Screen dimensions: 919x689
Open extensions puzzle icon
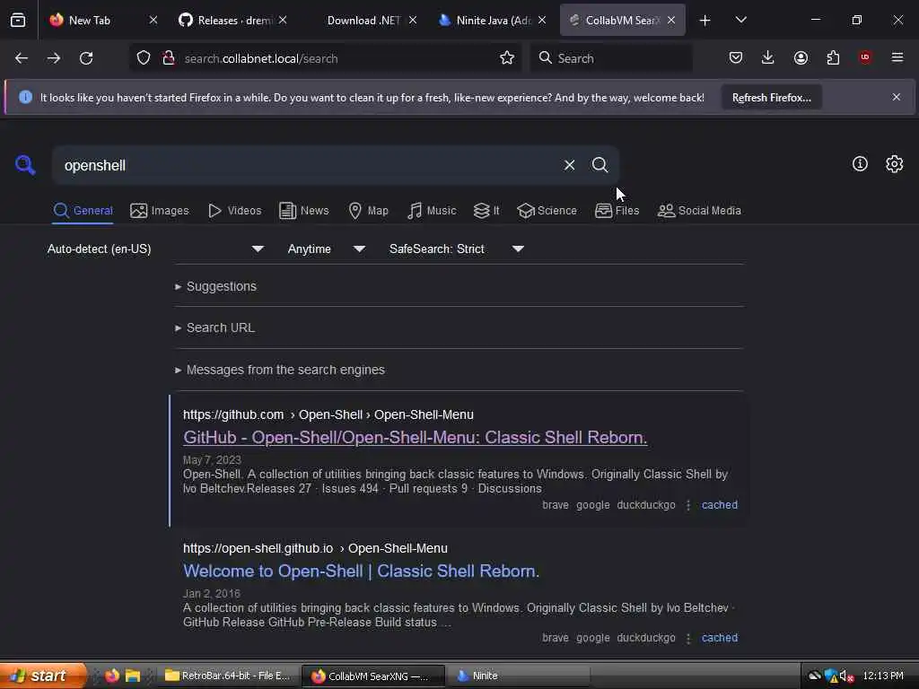point(833,57)
